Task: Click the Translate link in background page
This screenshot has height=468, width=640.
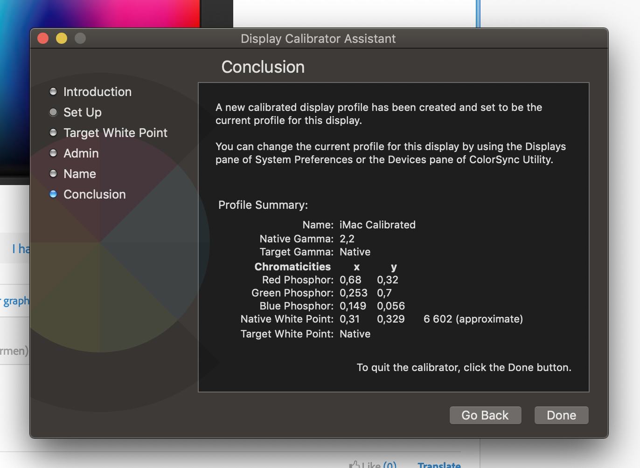Action: [x=439, y=465]
